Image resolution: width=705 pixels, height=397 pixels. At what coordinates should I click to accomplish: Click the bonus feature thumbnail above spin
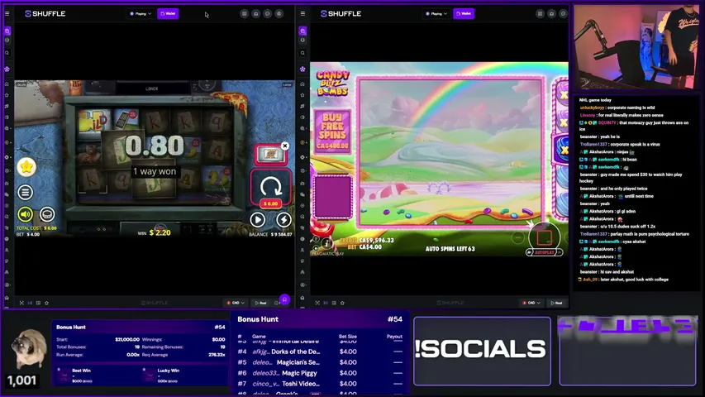pyautogui.click(x=270, y=155)
